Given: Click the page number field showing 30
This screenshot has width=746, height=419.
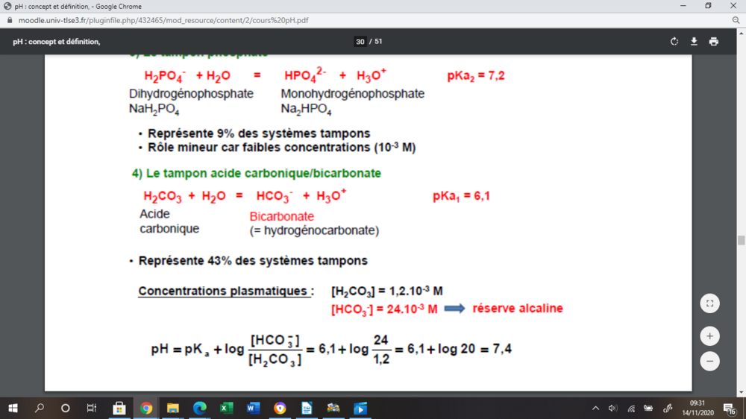Looking at the screenshot, I should pyautogui.click(x=360, y=42).
